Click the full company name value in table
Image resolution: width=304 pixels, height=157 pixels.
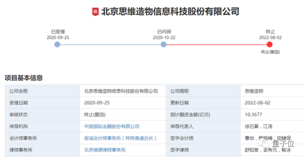pyautogui.click(x=121, y=91)
